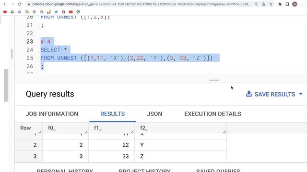Viewport: 307px width, 172px height.
Task: Click the semicolon on line 21
Action: pyautogui.click(x=42, y=25)
